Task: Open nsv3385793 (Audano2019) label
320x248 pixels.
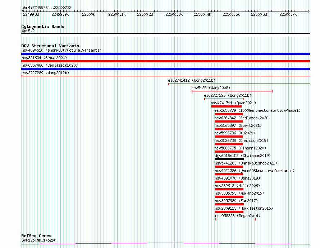Action: tap(239, 193)
